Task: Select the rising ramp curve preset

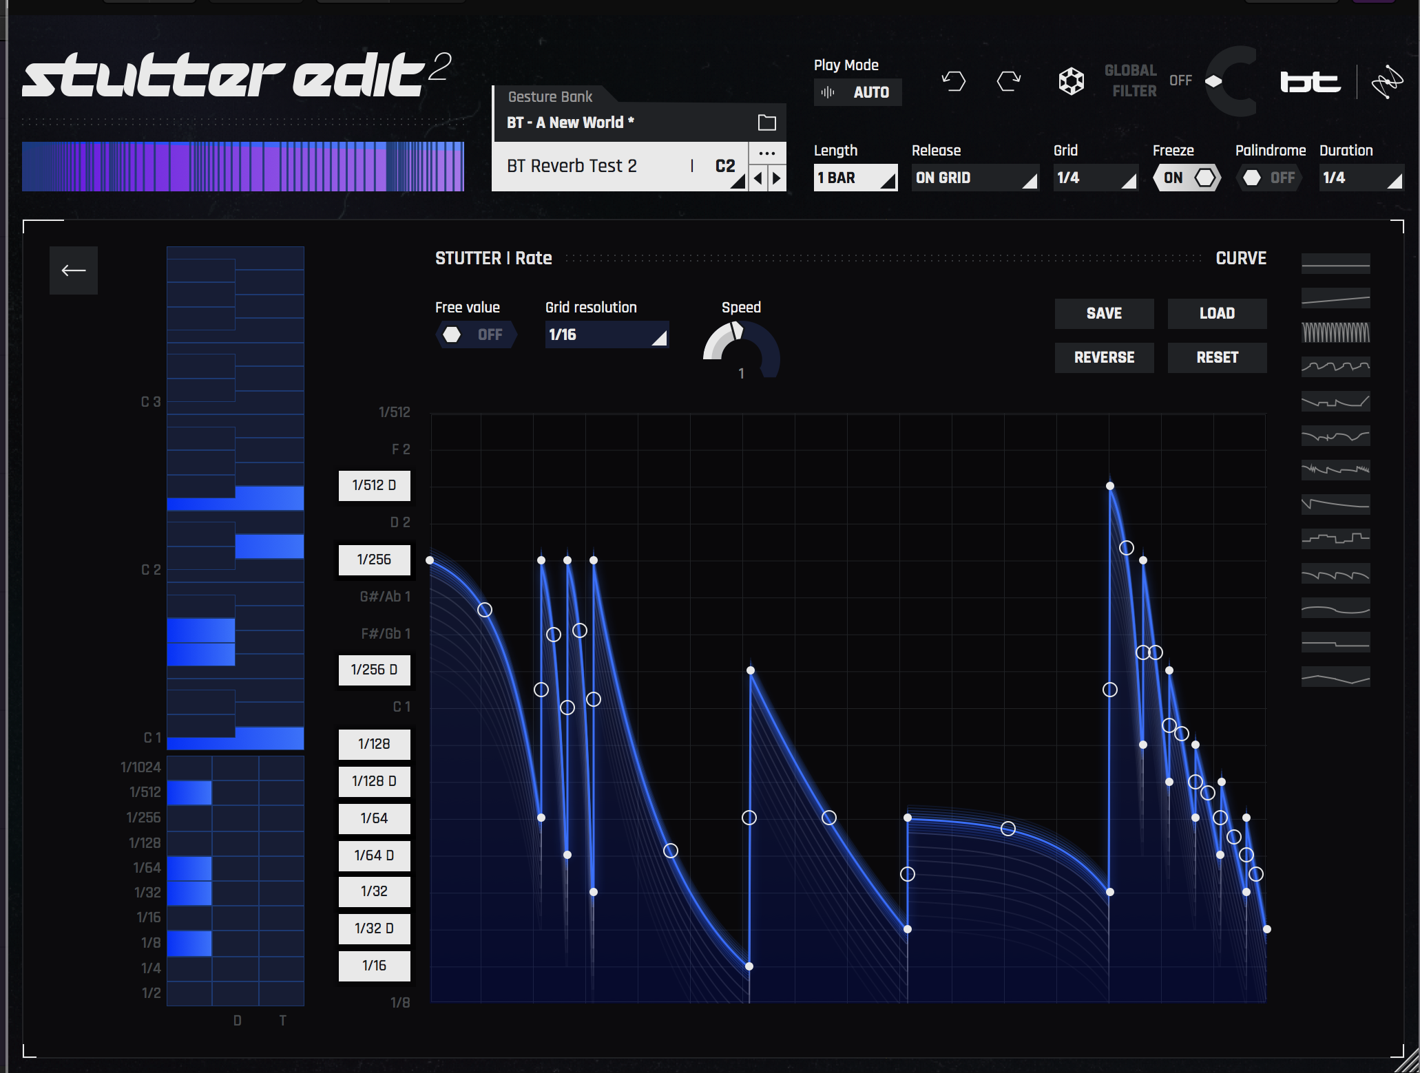Action: 1335,298
